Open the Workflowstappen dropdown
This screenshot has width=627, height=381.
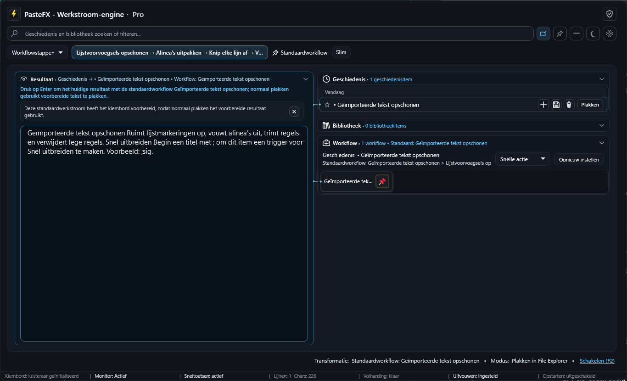pos(38,52)
